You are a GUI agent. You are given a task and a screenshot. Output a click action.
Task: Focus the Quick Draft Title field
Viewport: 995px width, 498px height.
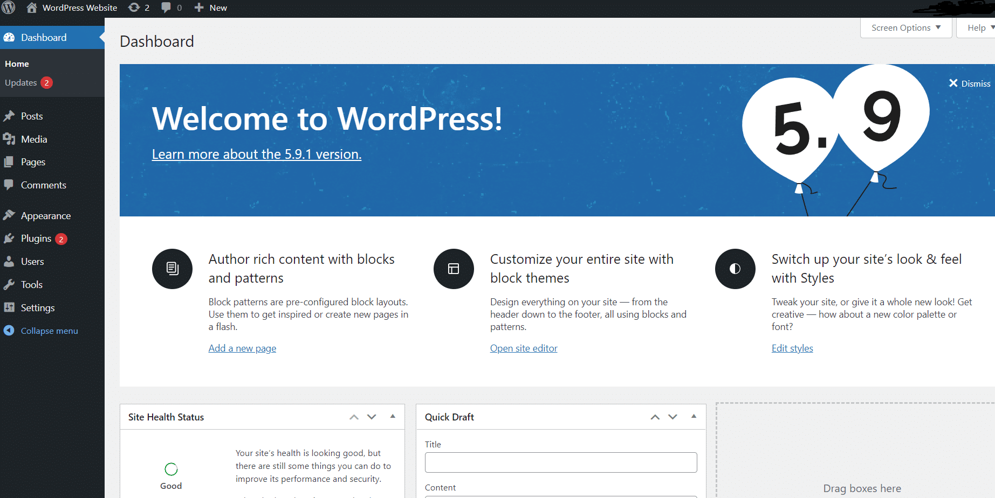pyautogui.click(x=561, y=462)
